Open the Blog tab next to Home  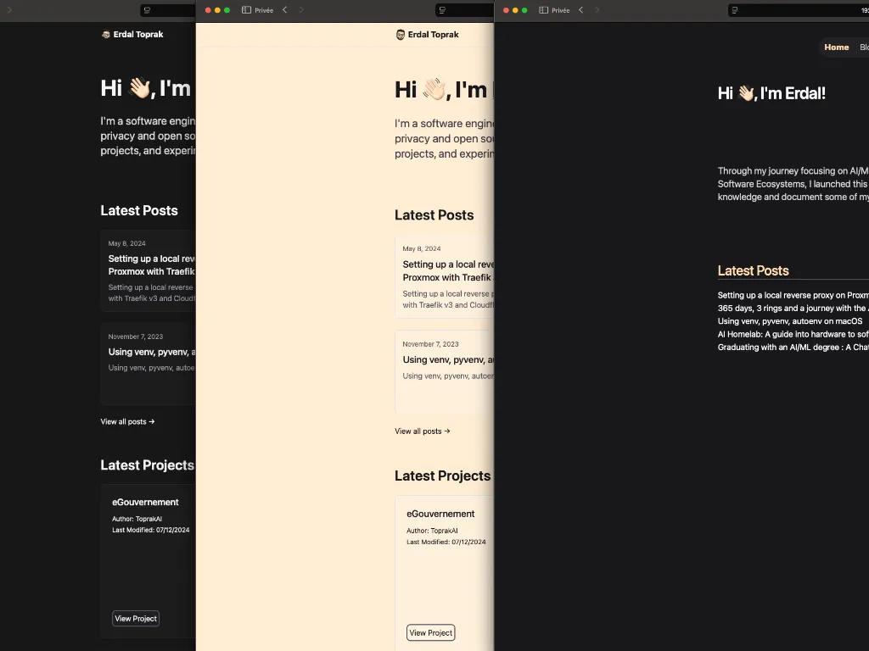863,47
